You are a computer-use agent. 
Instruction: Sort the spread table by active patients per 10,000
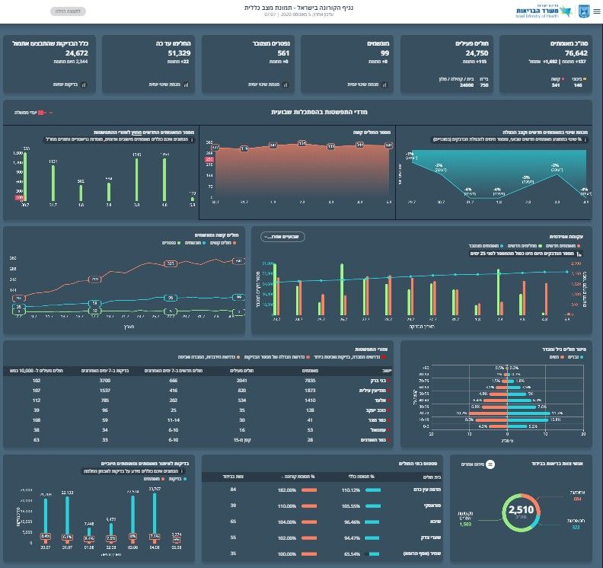[36, 371]
